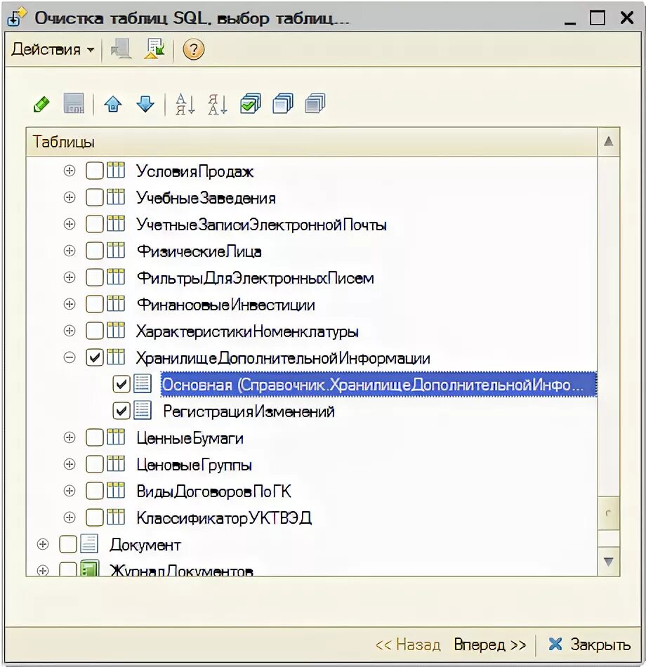Click the grayed save disk icon
This screenshot has width=646, height=667.
tap(74, 104)
